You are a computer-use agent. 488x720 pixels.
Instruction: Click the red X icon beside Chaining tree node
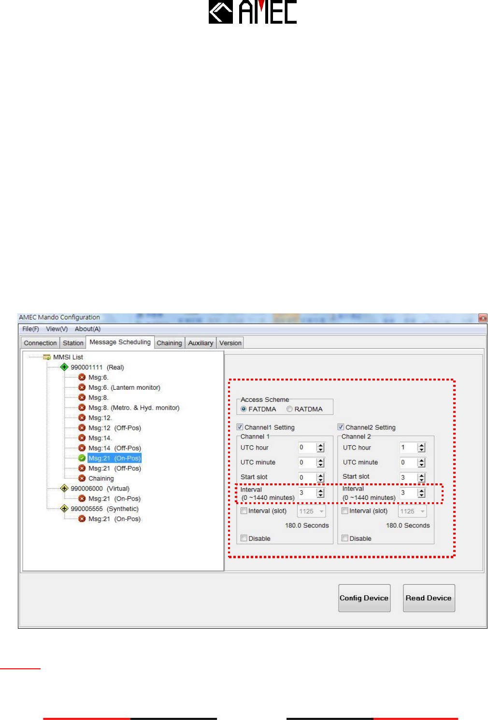pyautogui.click(x=82, y=479)
